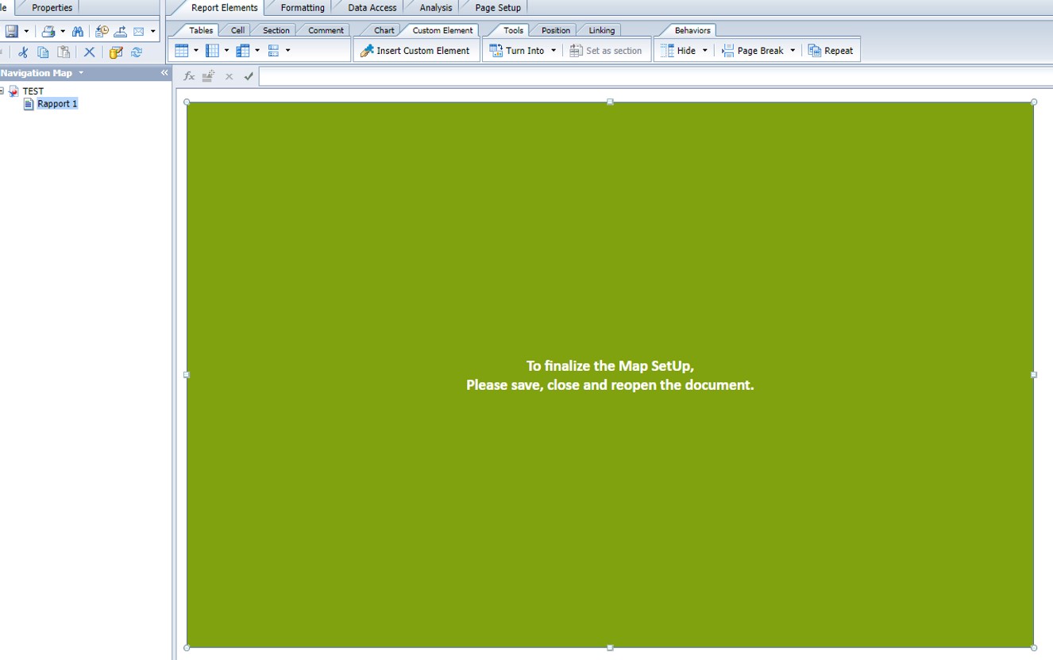Click the Copy icon

point(43,52)
